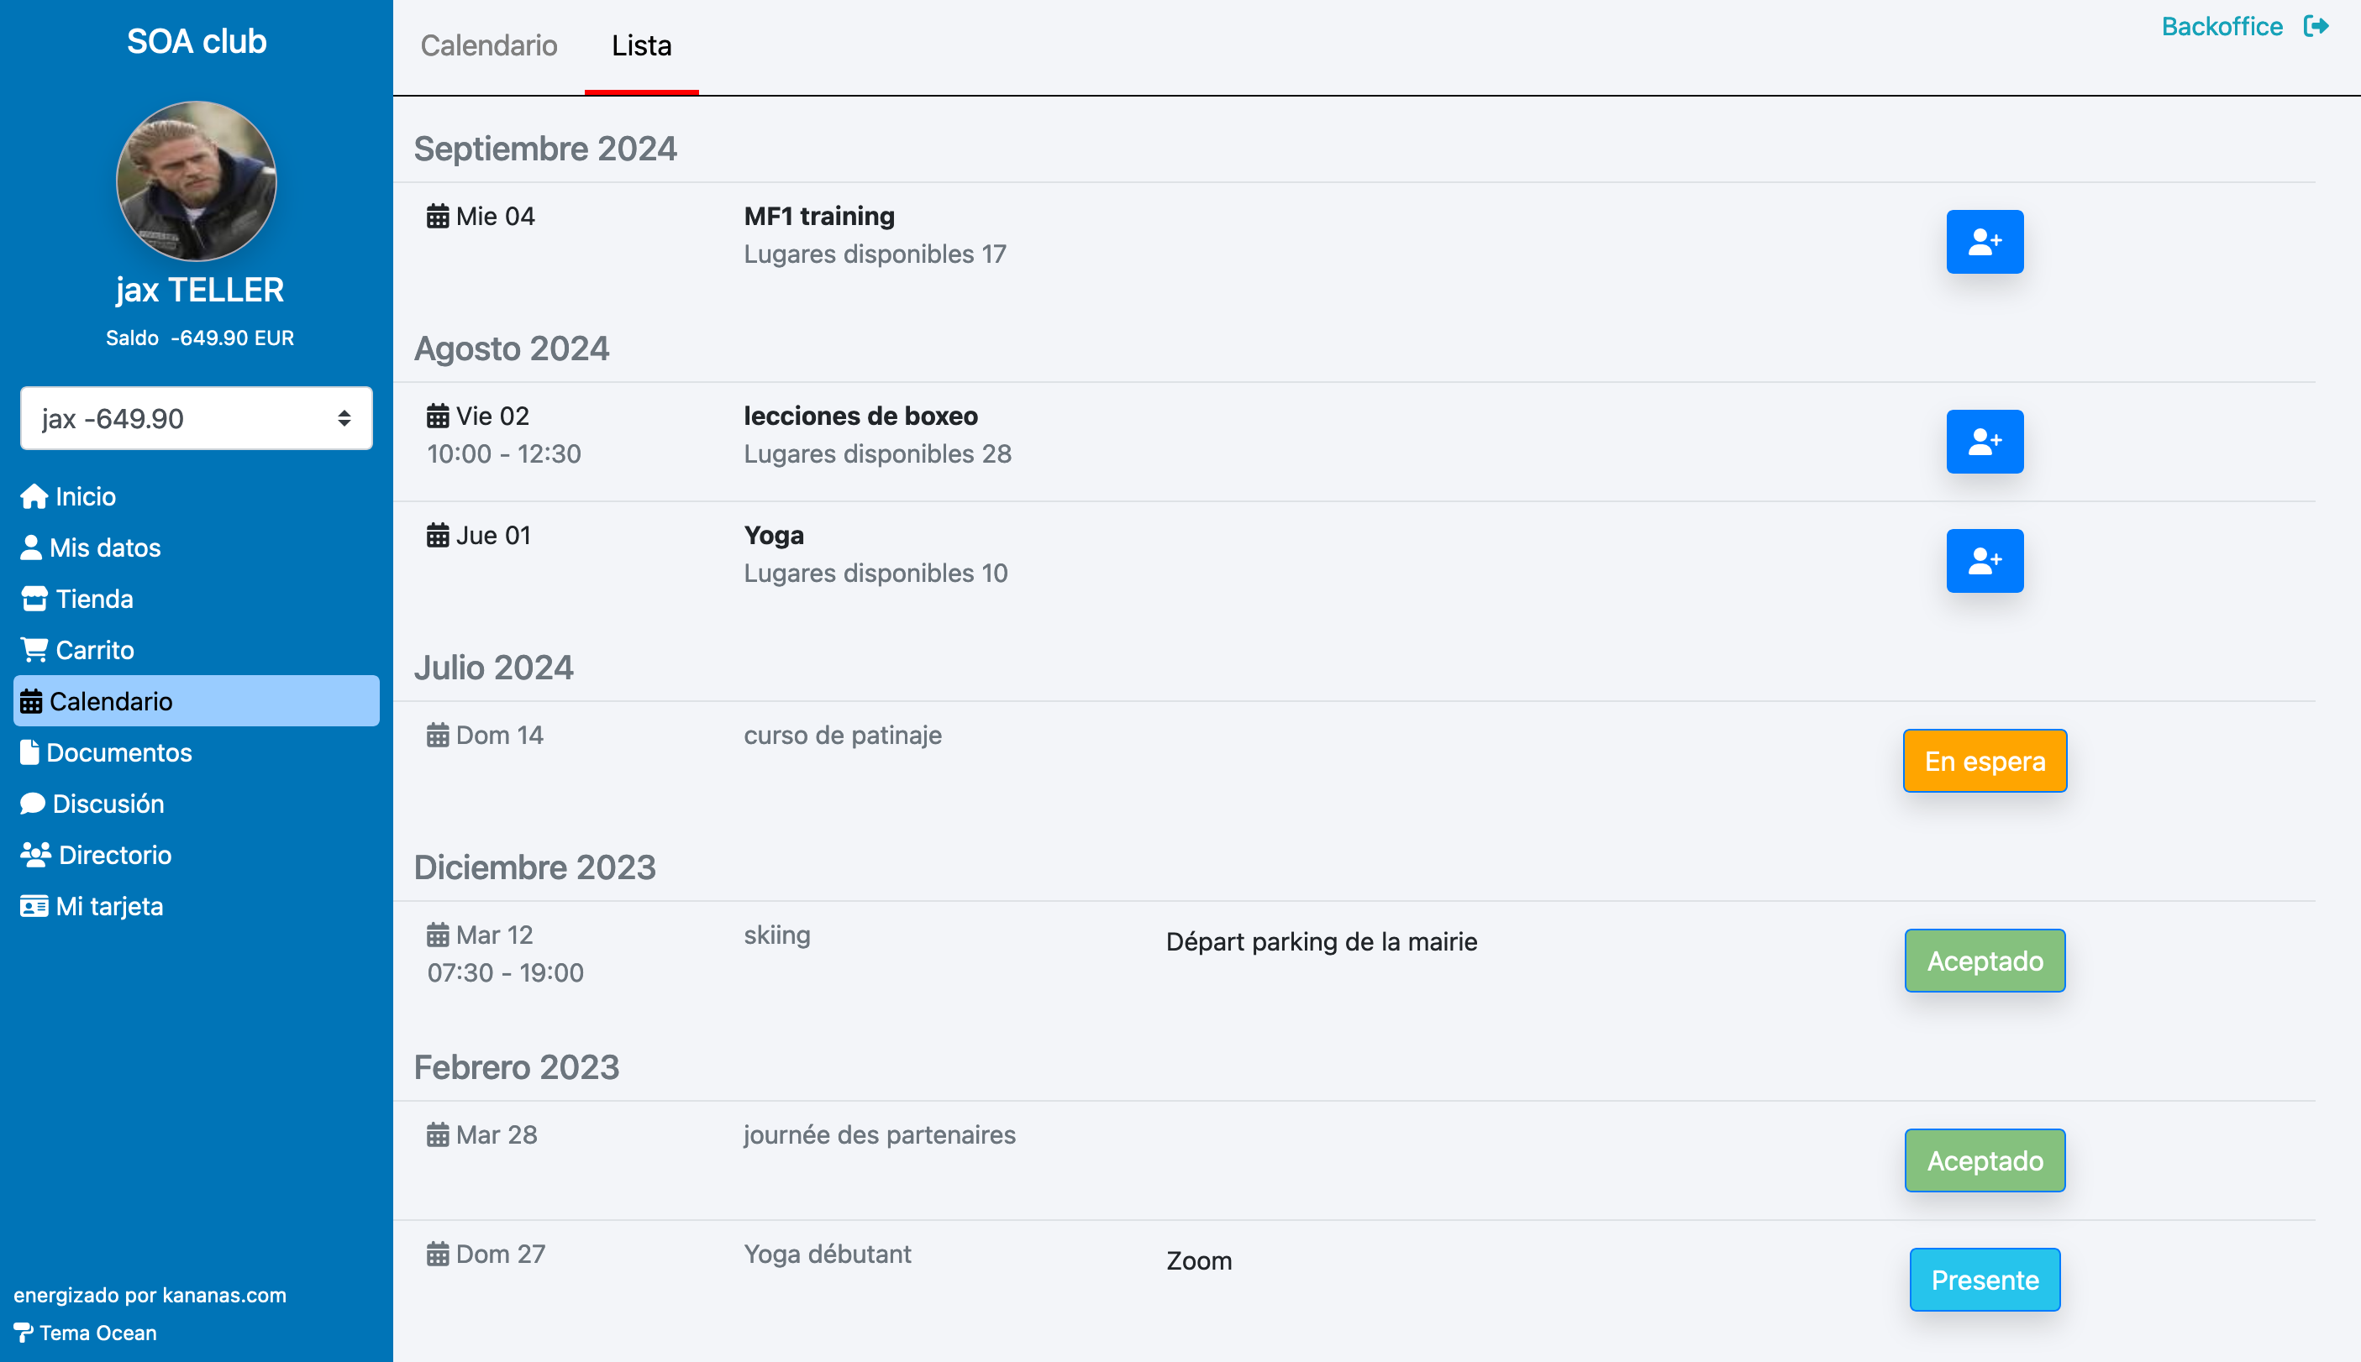Open the kananas.com footer link
The width and height of the screenshot is (2361, 1362).
coord(224,1296)
